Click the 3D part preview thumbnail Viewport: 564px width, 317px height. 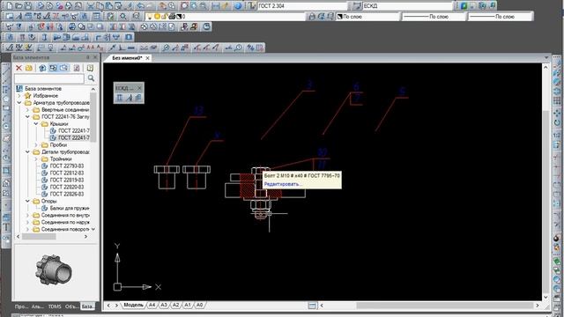coord(54,270)
